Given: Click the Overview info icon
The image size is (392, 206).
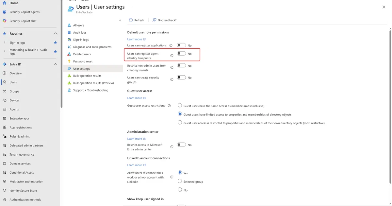Looking at the screenshot, I should pyautogui.click(x=5, y=73).
